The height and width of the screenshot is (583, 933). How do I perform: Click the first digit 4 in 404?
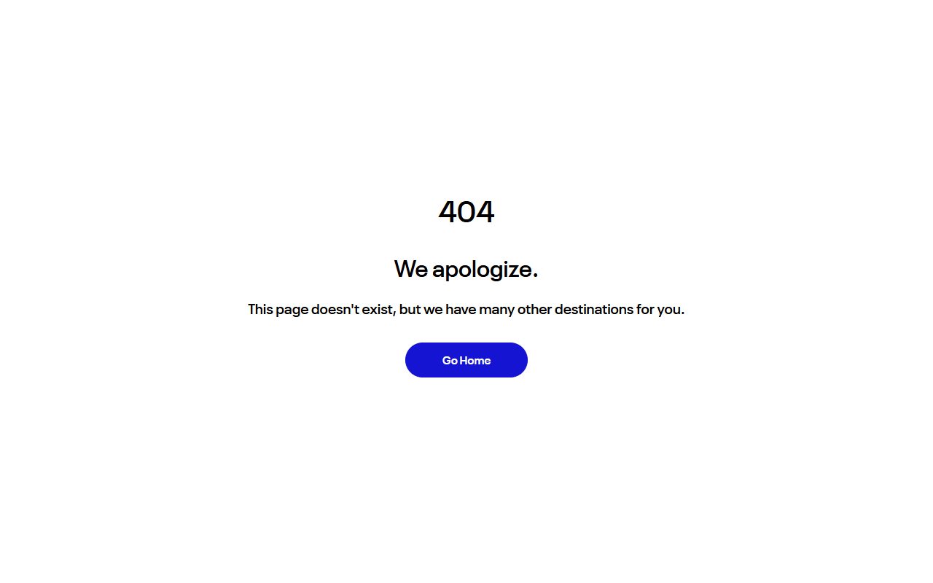point(448,212)
